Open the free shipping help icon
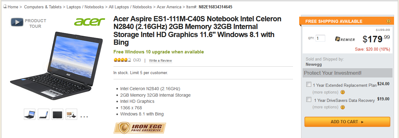 pos(388,21)
